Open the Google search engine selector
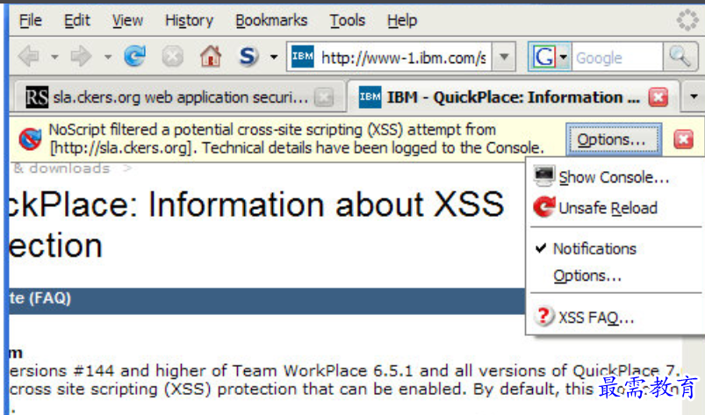The width and height of the screenshot is (705, 415). tap(550, 57)
